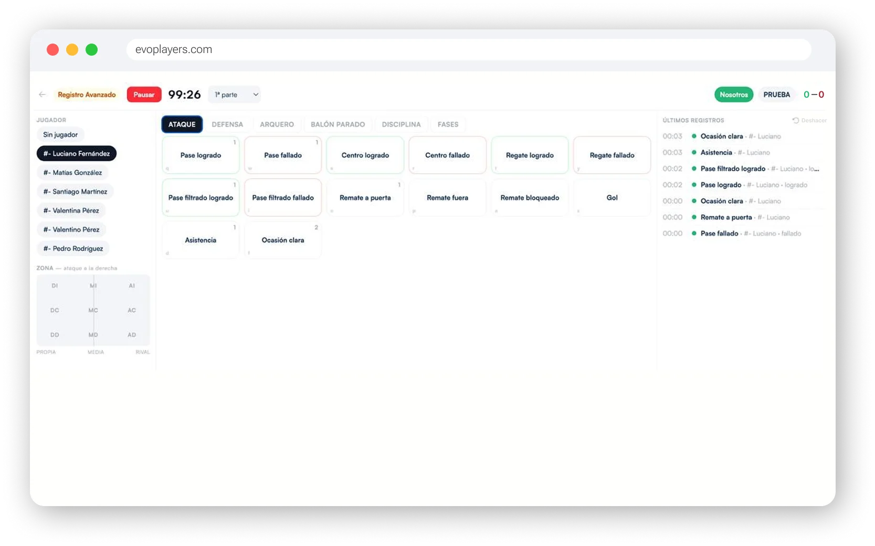Go to the DISCIPLINA tab

tap(401, 124)
